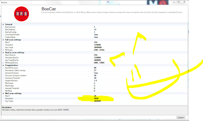Viewport: 203px width, 121px height.
Task: Select the DynamicExclusion property label
Action: coord(12,73)
